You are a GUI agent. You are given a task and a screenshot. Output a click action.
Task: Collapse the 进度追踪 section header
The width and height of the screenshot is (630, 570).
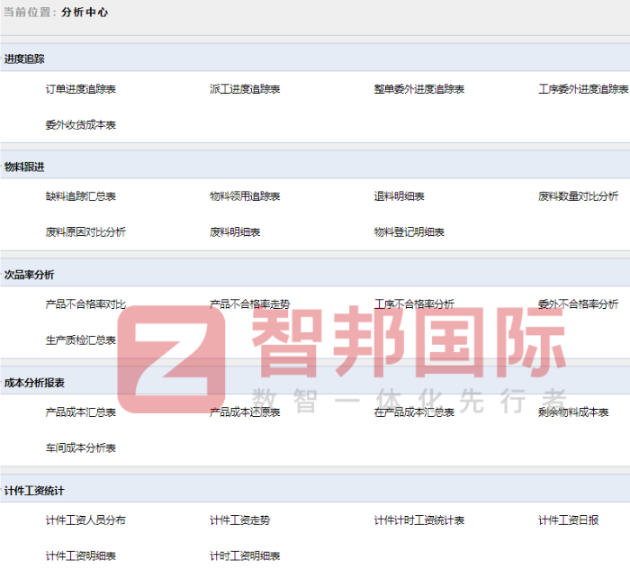24,59
